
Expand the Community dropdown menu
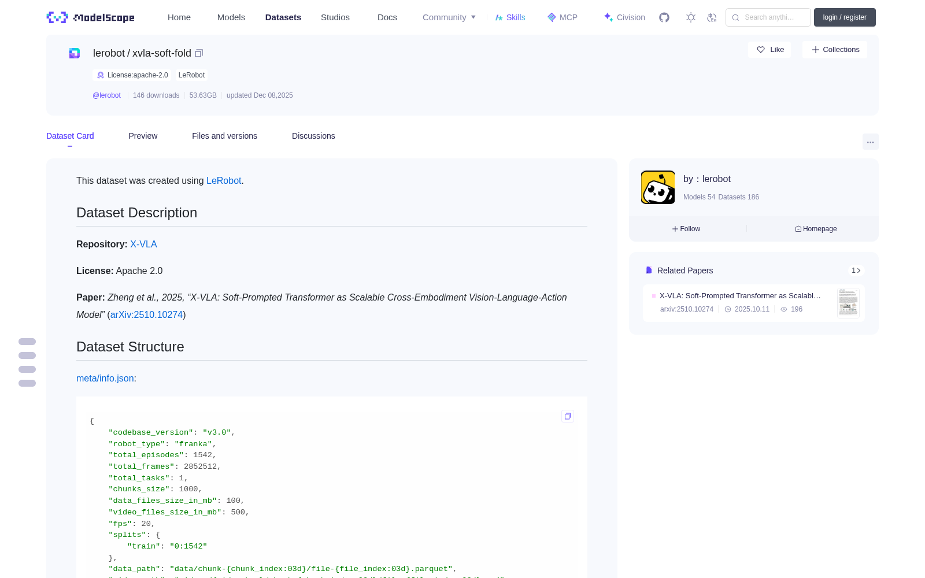(449, 17)
